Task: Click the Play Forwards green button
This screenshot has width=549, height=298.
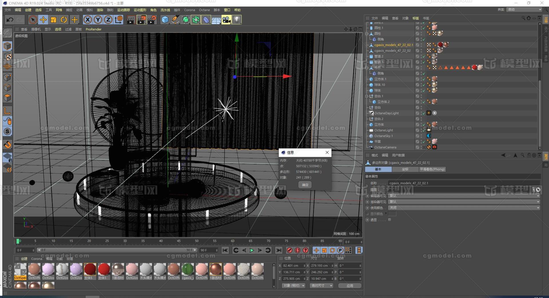Action: [252, 250]
